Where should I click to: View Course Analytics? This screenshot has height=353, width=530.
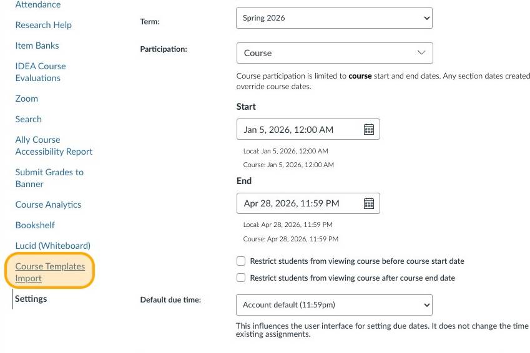click(48, 205)
